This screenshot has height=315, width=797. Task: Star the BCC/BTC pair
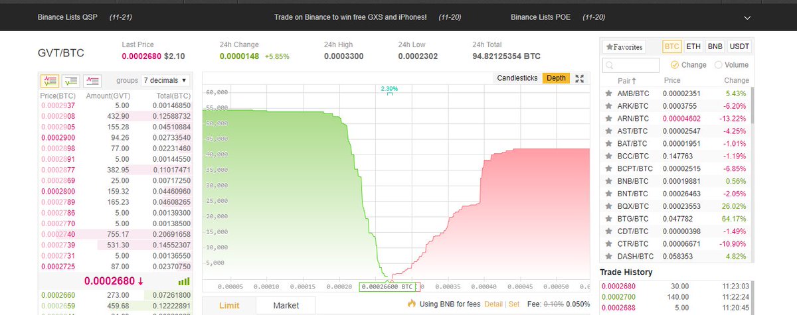(x=608, y=156)
